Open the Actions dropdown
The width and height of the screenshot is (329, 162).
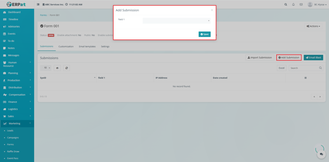pos(313,26)
